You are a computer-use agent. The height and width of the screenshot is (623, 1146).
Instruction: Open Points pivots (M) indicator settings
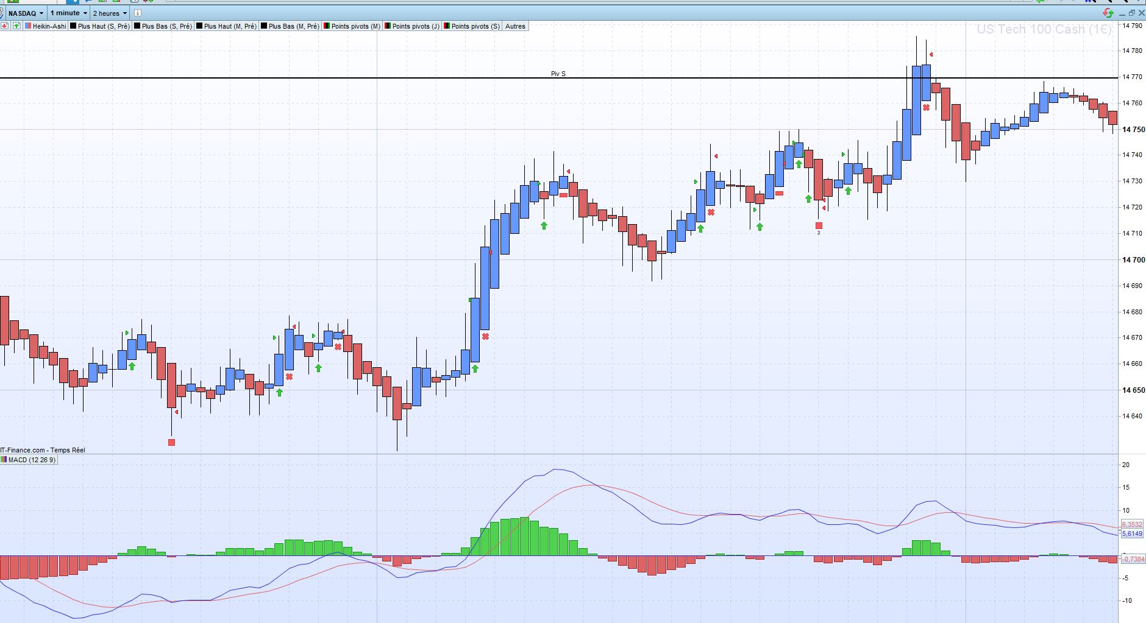352,26
